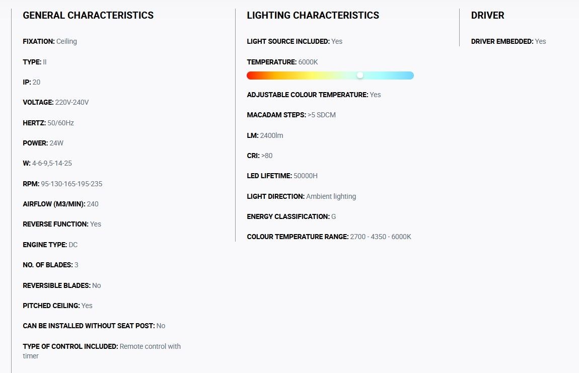Select the Colour Temperature Range row
Image resolution: width=579 pixels, height=373 pixels.
coord(329,237)
